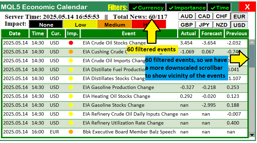Screen dimensions: 257x143
Task: Click the Server Time label text
Action: (x=52, y=17)
